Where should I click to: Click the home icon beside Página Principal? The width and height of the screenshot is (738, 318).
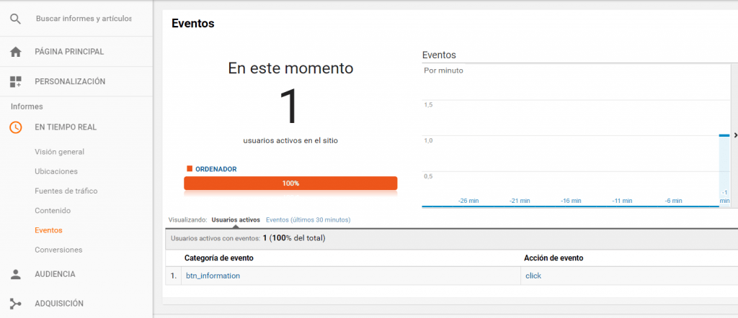point(16,52)
